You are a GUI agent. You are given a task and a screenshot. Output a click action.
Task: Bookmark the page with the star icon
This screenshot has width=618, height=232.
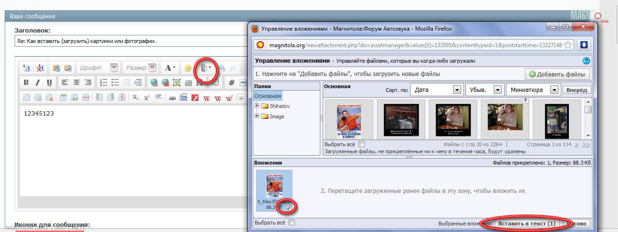(x=568, y=45)
